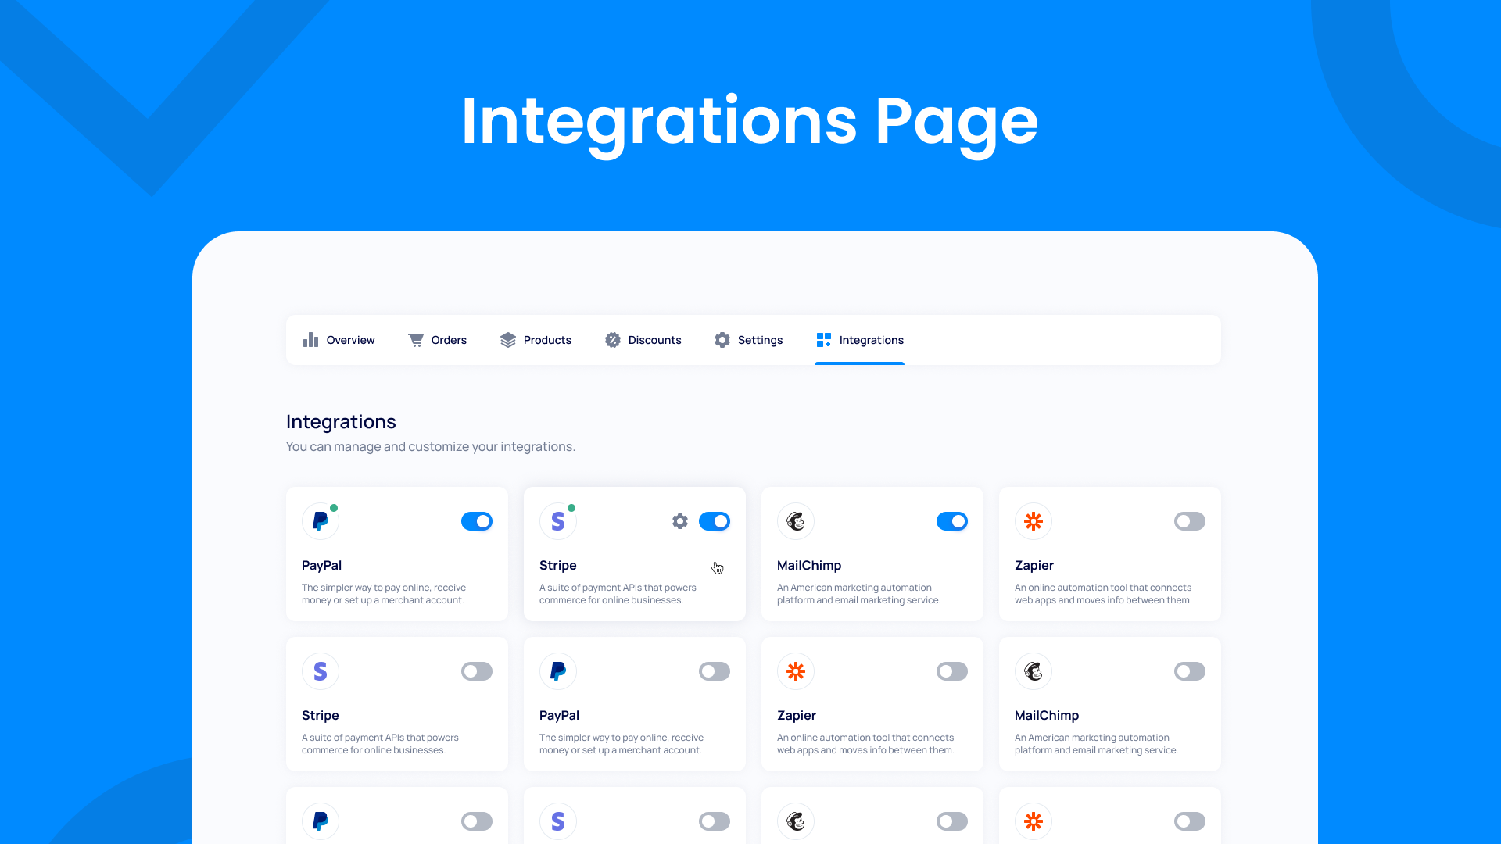Enable the Zapier integration toggle
Image resolution: width=1501 pixels, height=844 pixels.
1190,521
